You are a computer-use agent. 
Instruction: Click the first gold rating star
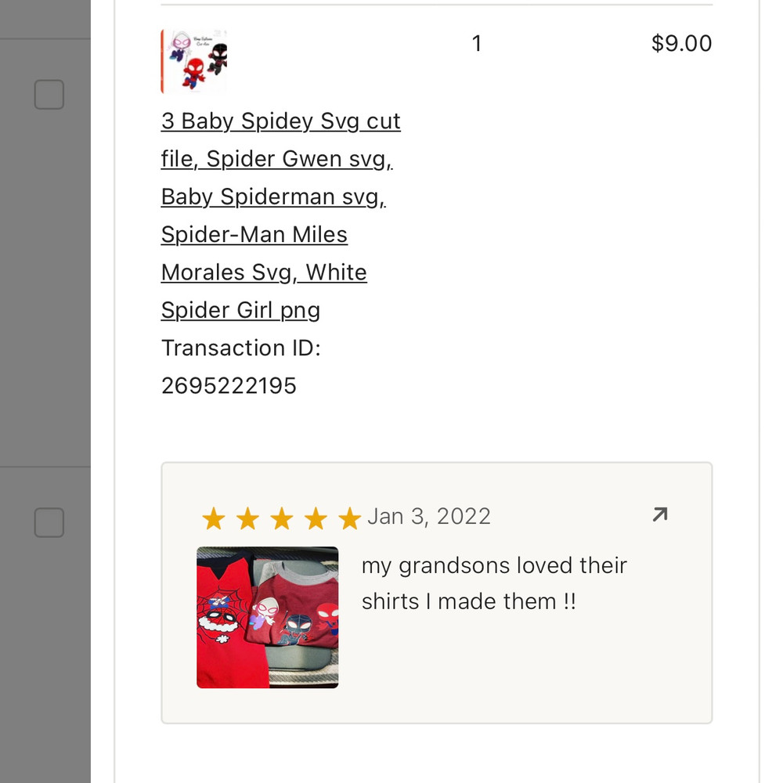(213, 518)
